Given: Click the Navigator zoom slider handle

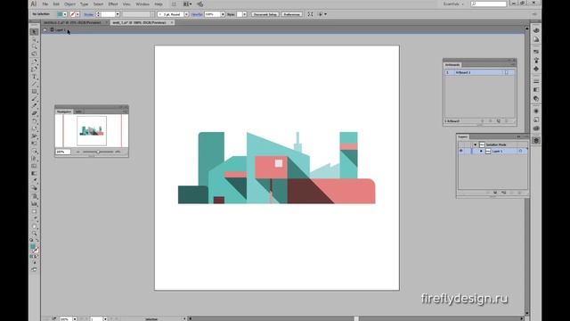Looking at the screenshot, I should point(98,152).
